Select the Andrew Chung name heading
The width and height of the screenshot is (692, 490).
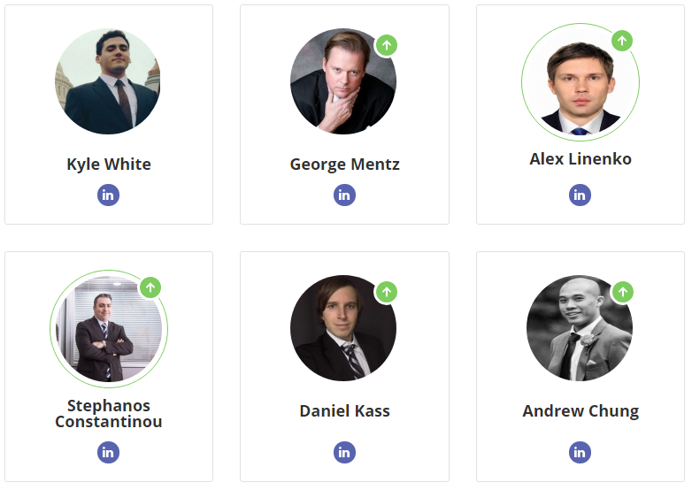pyautogui.click(x=581, y=411)
